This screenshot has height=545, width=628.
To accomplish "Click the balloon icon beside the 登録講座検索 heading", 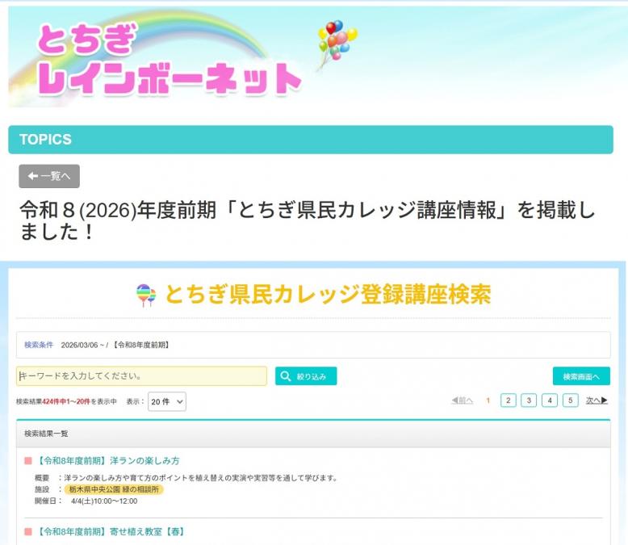I will [146, 296].
